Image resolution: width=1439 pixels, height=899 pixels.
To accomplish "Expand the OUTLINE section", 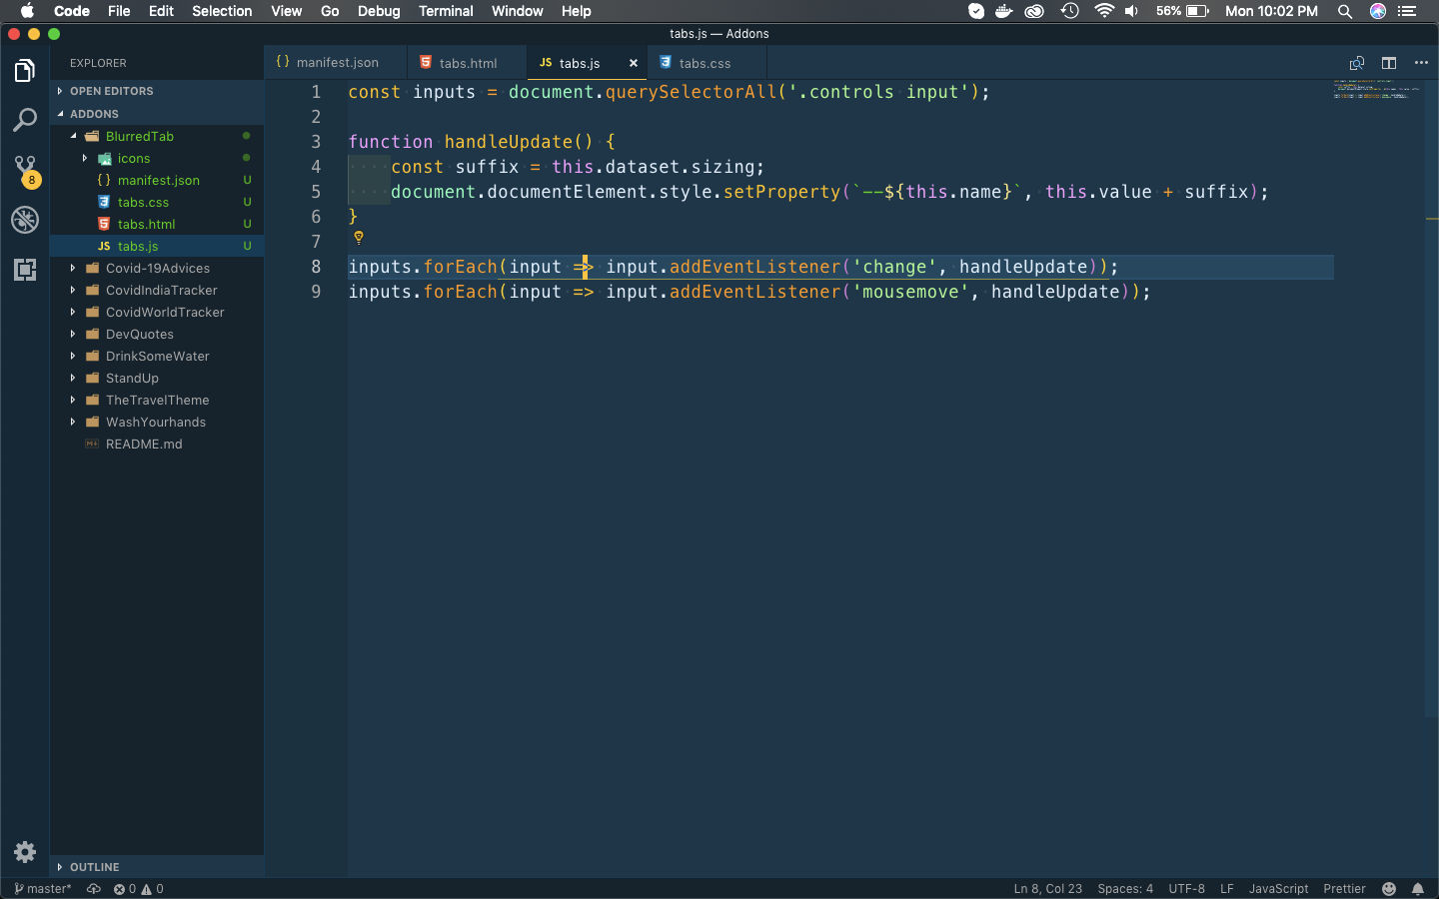I will click(157, 867).
